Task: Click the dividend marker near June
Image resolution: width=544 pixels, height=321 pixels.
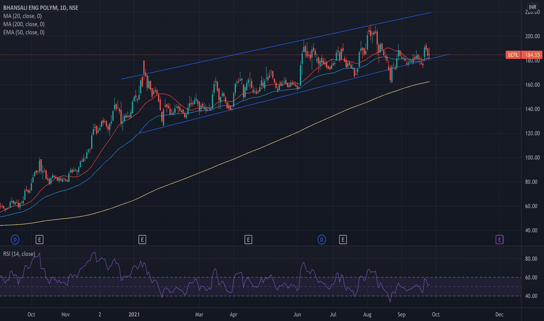Action: pos(322,239)
